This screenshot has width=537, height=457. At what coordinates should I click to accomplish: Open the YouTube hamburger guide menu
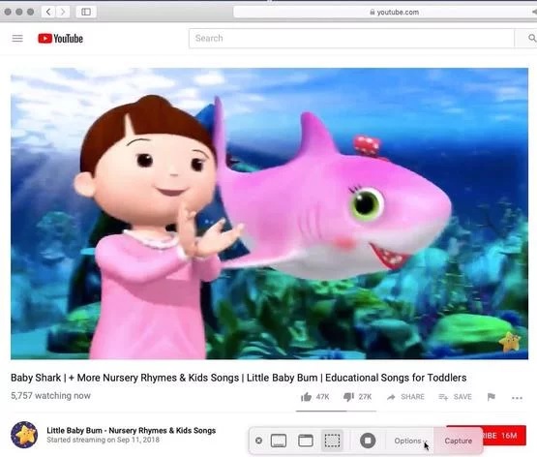[17, 39]
